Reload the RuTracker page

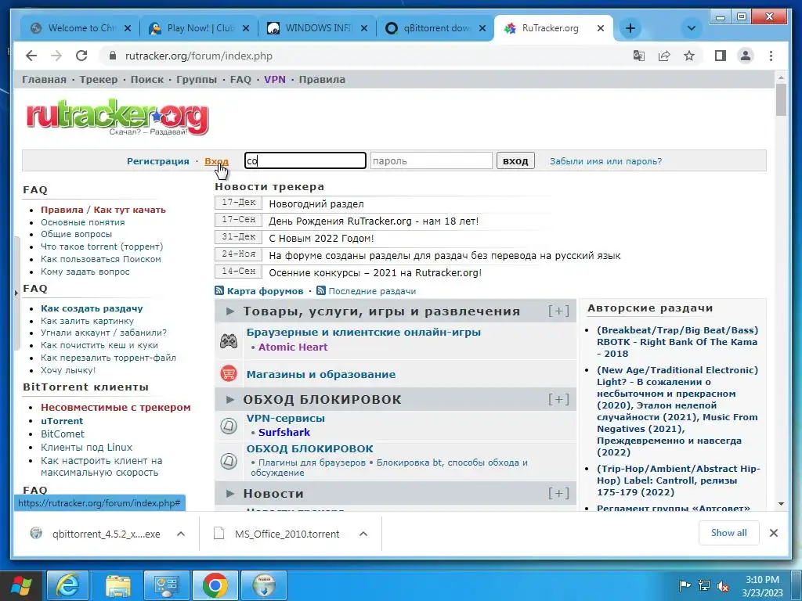[81, 56]
